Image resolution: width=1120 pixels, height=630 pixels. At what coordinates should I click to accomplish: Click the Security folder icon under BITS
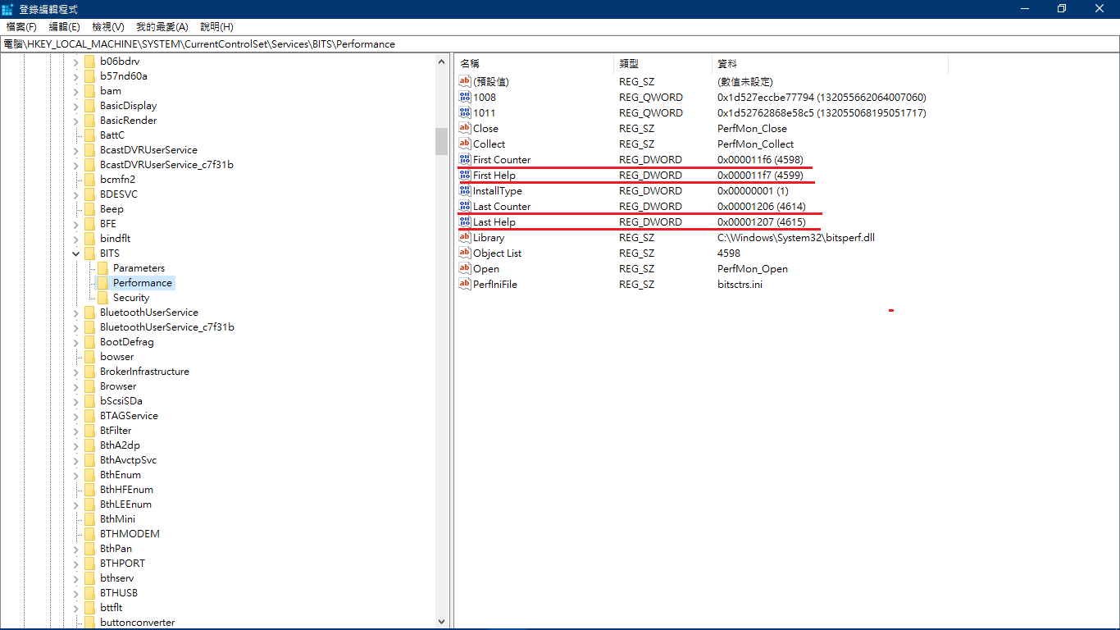tap(103, 298)
